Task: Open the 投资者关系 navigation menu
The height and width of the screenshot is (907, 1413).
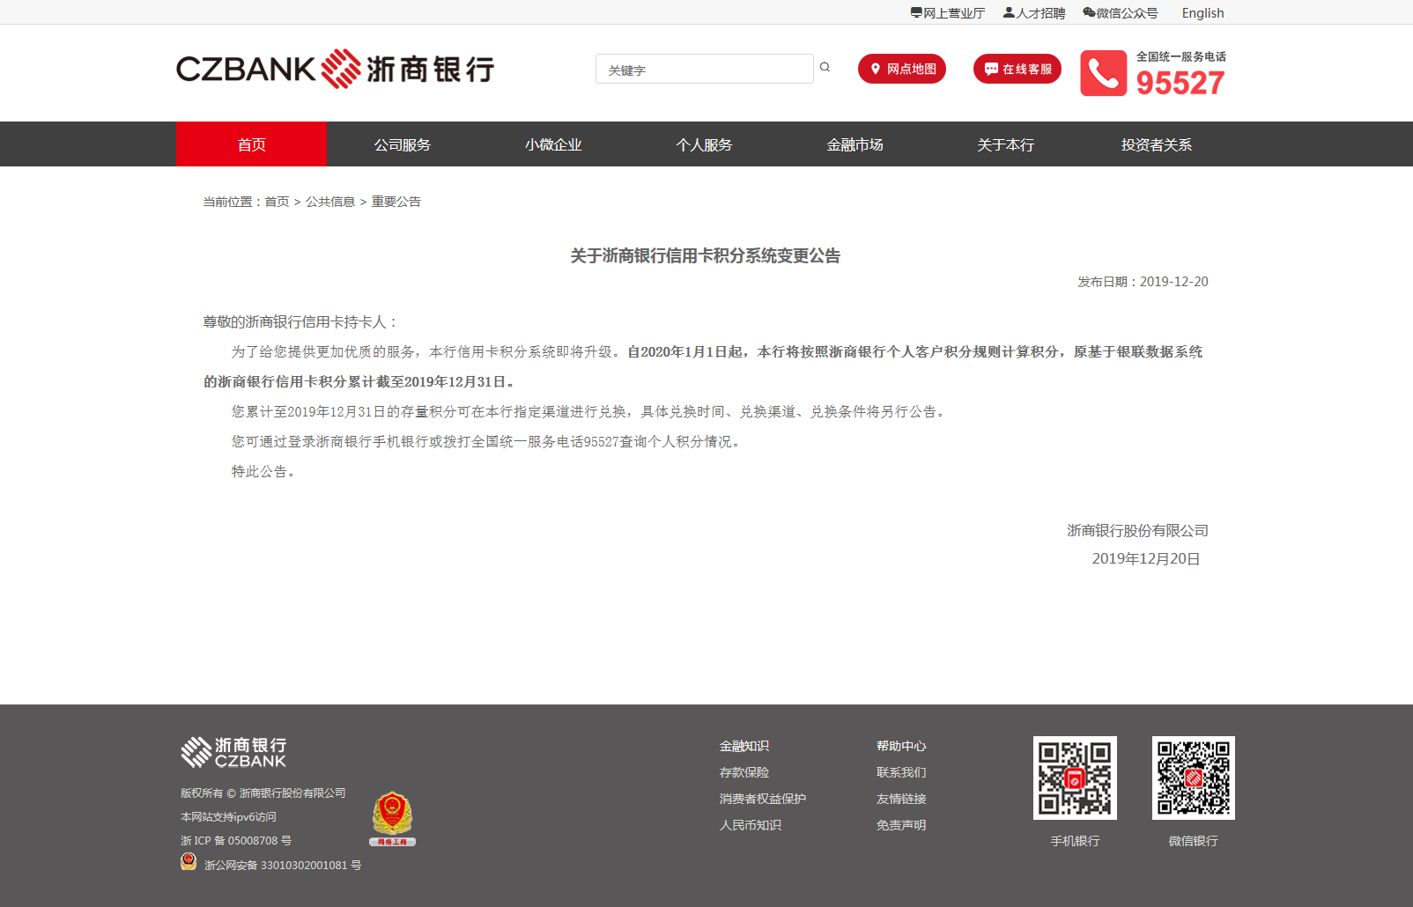Action: point(1157,144)
